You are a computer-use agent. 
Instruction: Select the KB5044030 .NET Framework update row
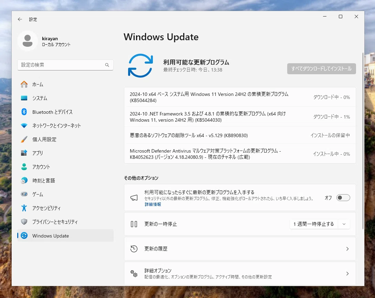pyautogui.click(x=240, y=117)
